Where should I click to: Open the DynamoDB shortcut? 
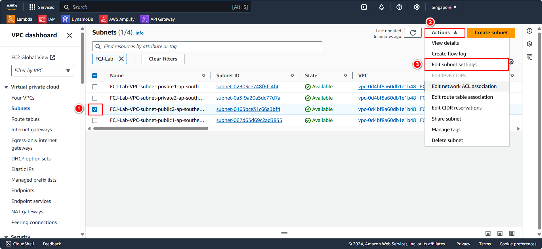pyautogui.click(x=77, y=19)
